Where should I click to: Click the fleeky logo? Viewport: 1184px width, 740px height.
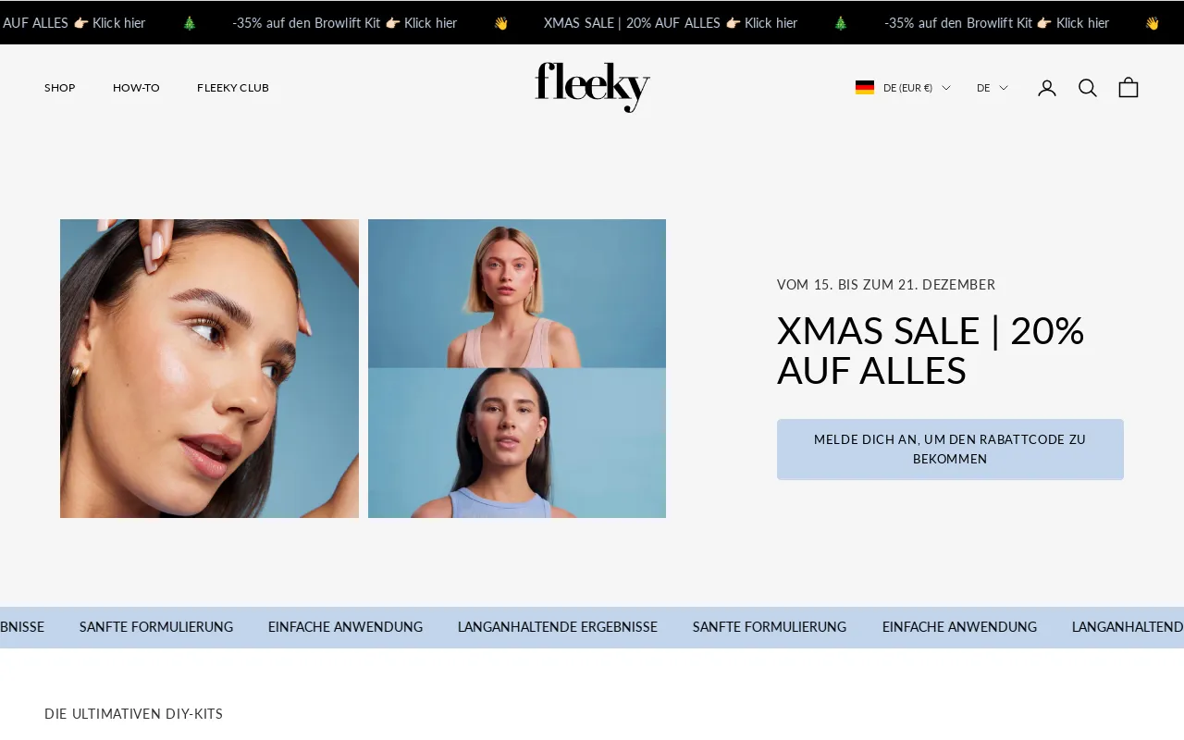pyautogui.click(x=592, y=87)
